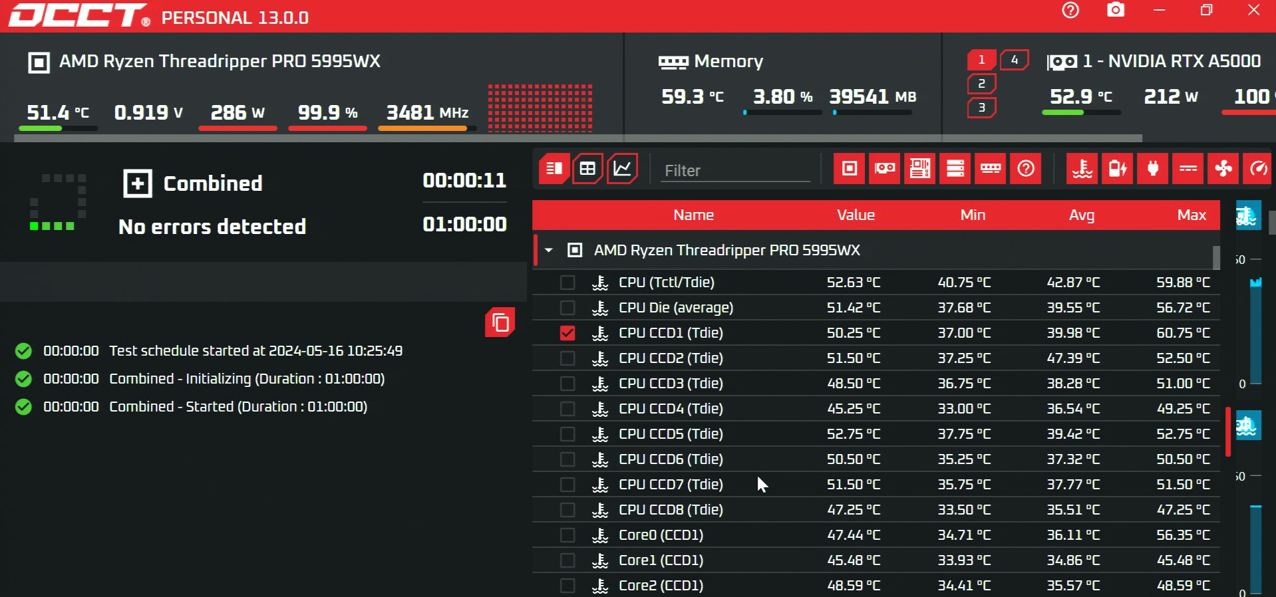Check the CPU CCD4 (Tdie) checkbox
Image resolution: width=1276 pixels, height=597 pixels.
point(567,409)
